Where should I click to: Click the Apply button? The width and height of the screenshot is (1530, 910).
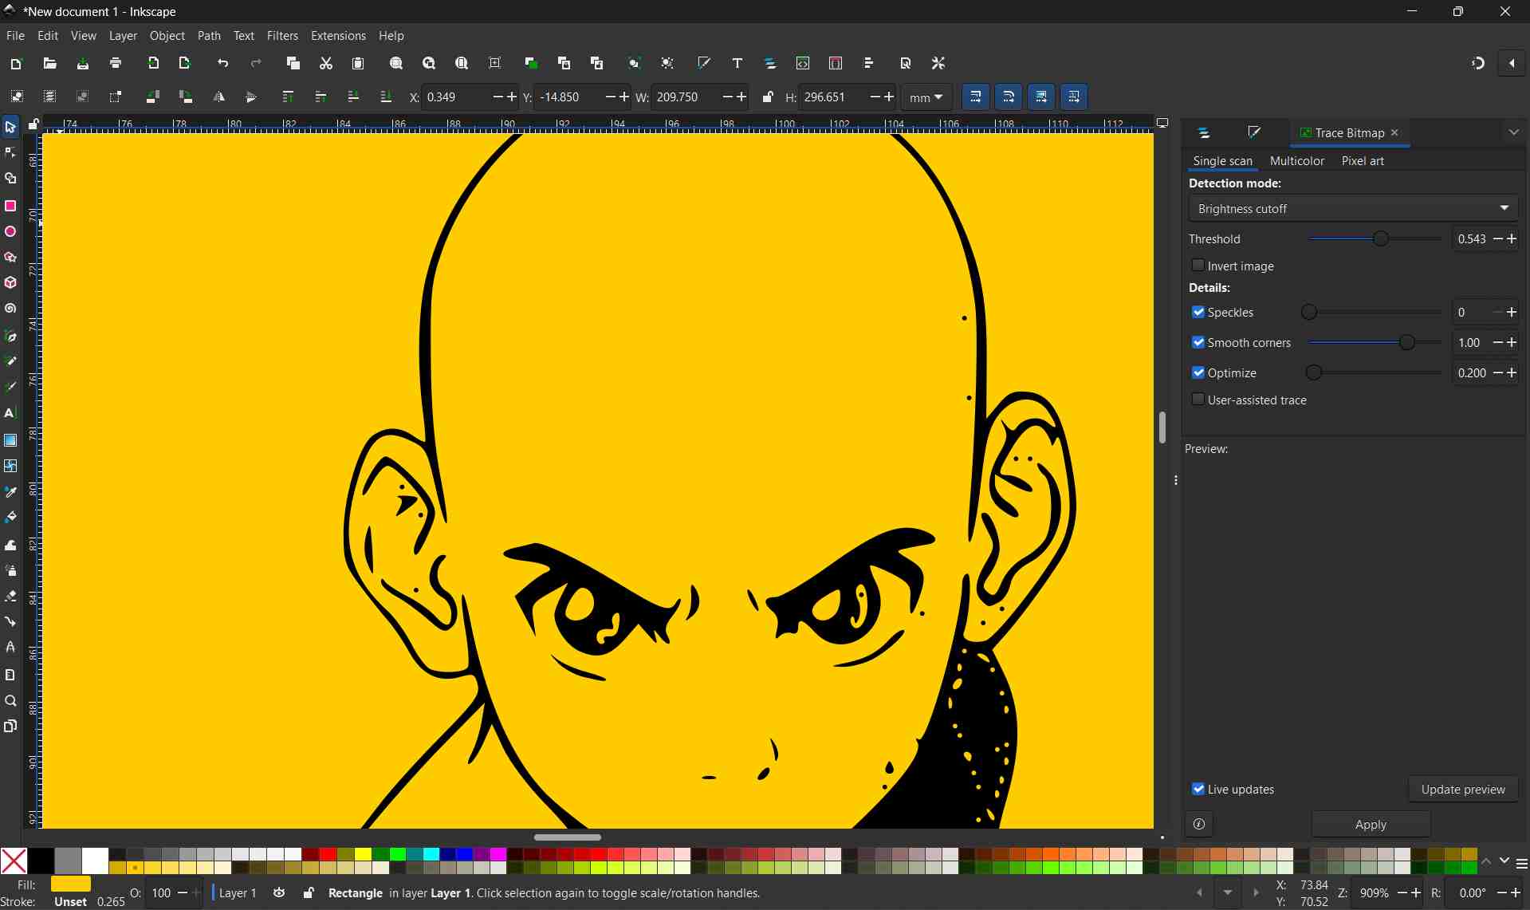pos(1371,824)
